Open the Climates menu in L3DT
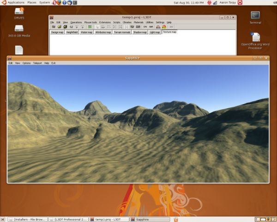 127,22
